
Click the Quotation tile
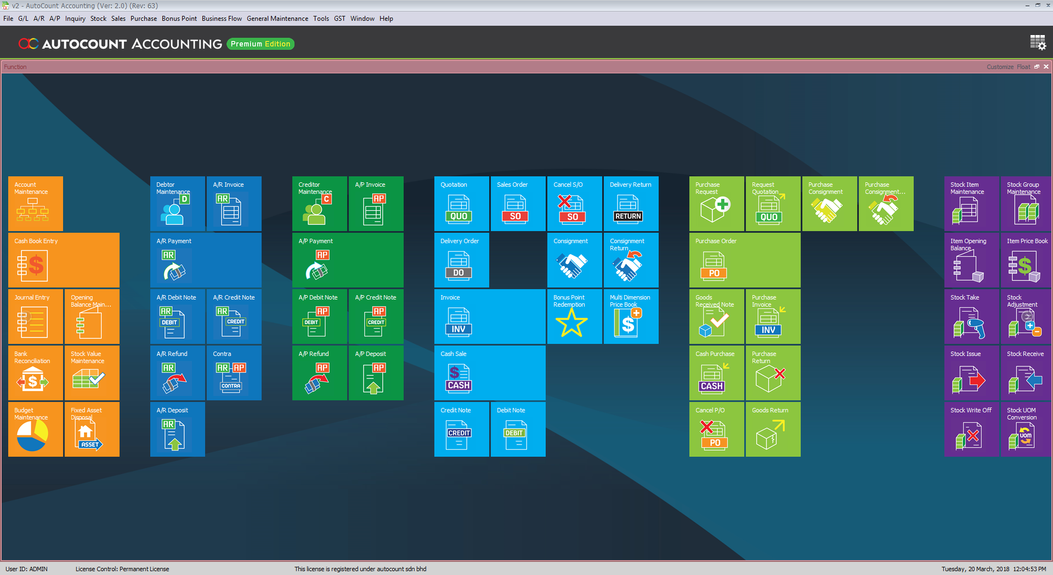coord(461,204)
